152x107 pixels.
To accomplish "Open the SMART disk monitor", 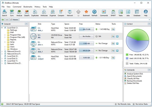I will point(113,13).
